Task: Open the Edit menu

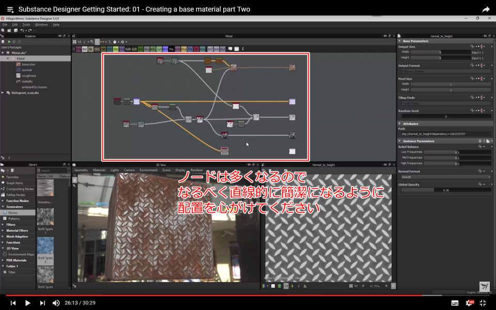Action: click(x=15, y=24)
